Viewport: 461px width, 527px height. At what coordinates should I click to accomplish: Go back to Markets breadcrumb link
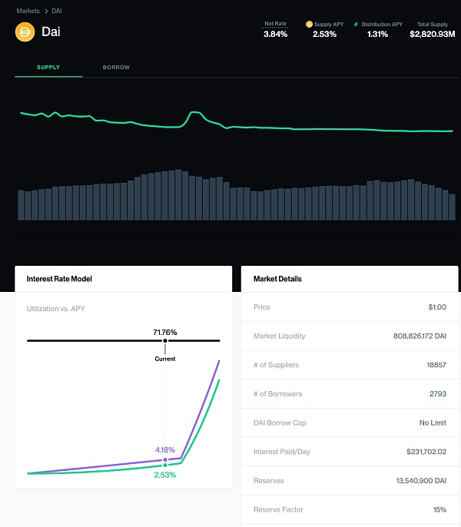pyautogui.click(x=28, y=12)
